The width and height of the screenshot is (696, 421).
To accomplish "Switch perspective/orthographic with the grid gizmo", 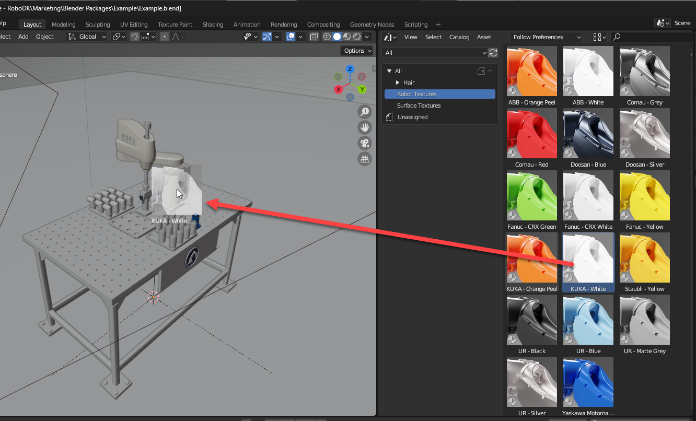I will coord(364,159).
